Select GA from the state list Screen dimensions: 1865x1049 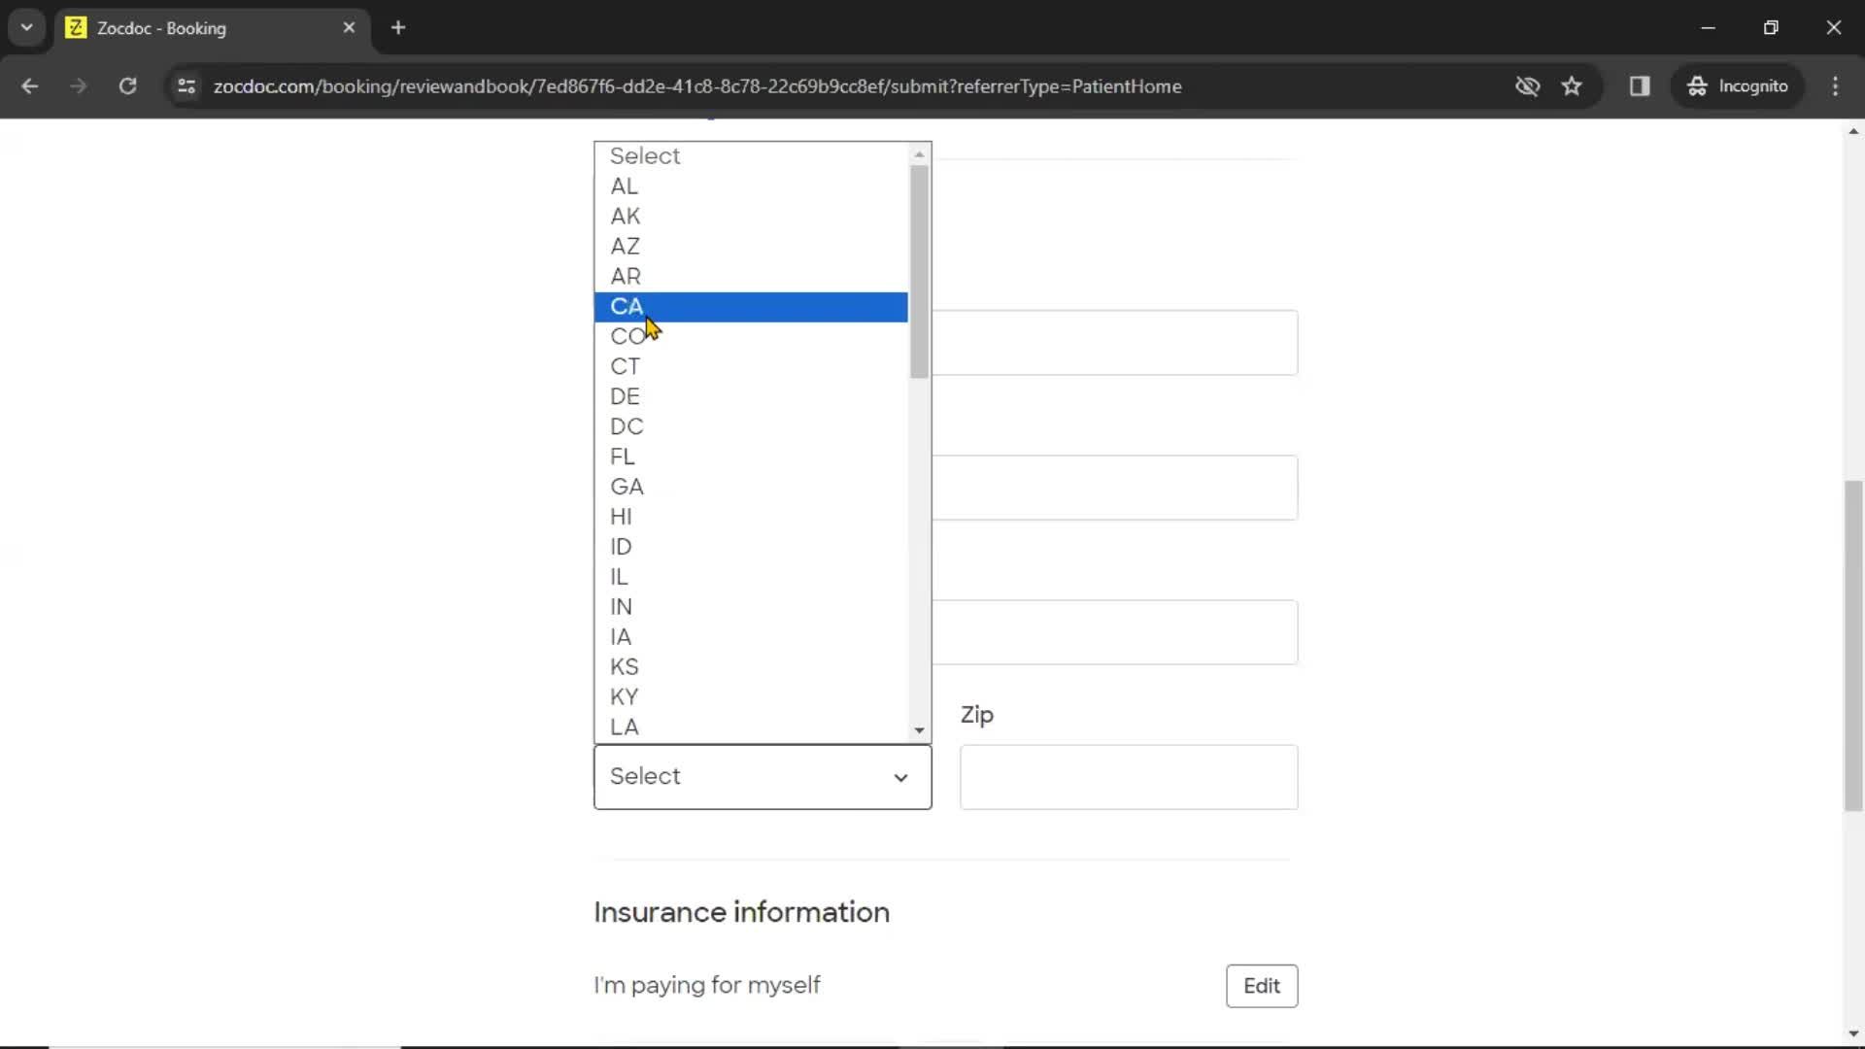(751, 487)
